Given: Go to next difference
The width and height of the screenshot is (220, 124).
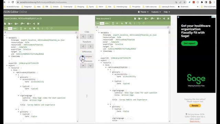Looking at the screenshot, I should [x=90, y=66].
